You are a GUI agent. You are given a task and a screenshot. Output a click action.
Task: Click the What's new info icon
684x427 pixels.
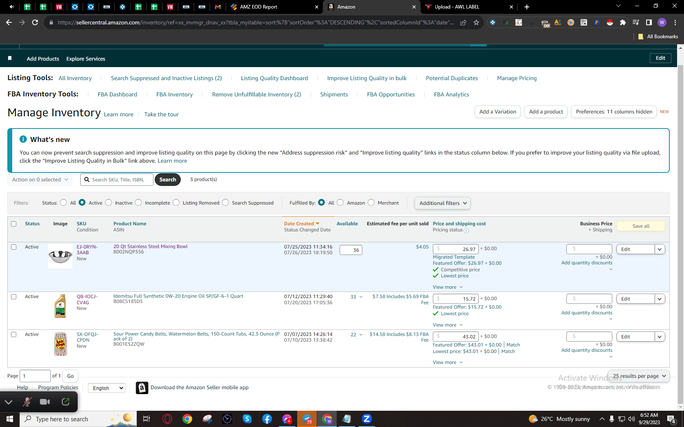click(x=23, y=139)
